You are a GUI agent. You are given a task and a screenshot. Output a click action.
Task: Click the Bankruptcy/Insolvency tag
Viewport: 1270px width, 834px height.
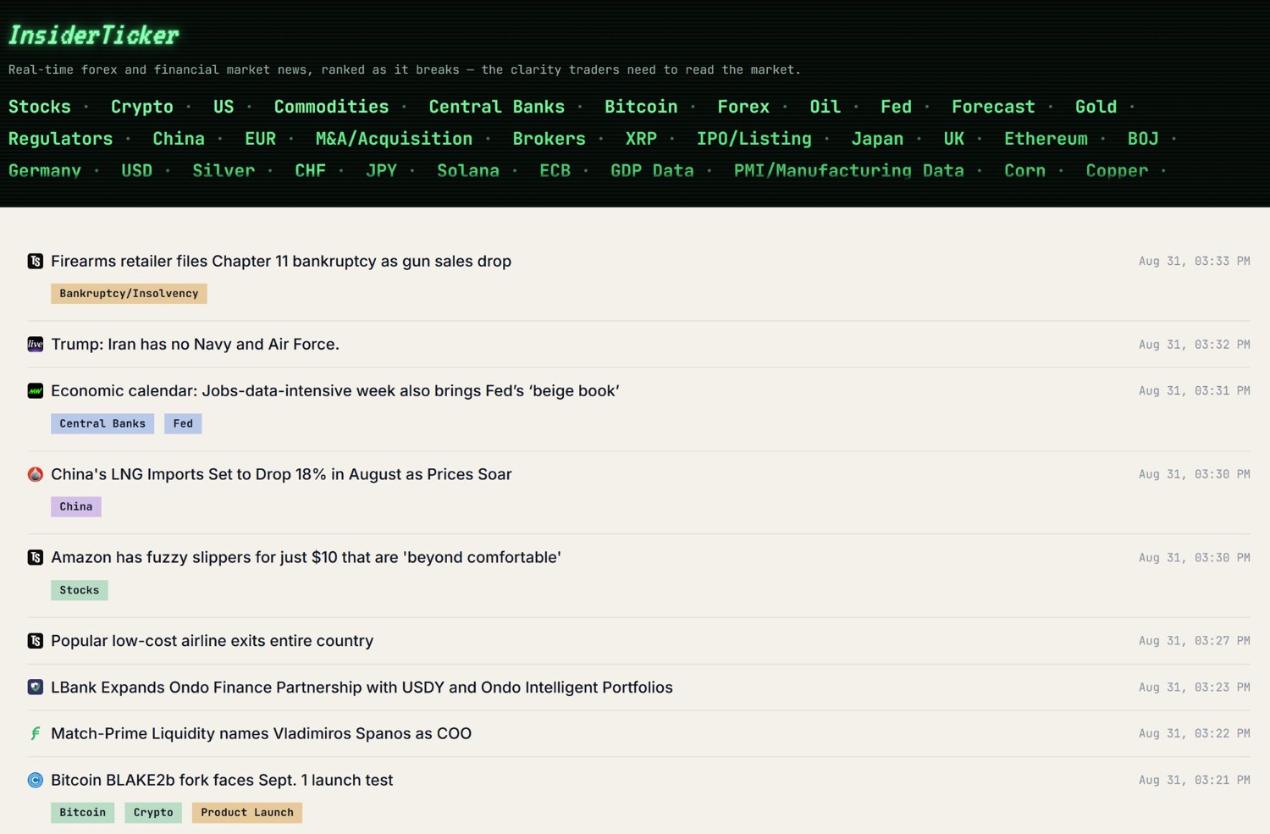coord(129,294)
